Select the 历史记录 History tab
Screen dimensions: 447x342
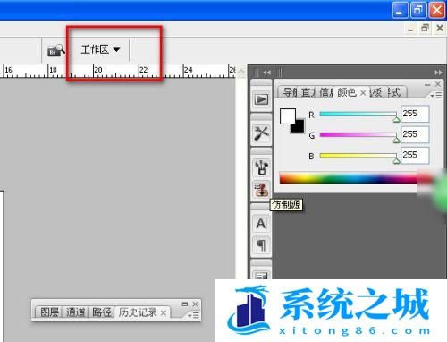click(138, 312)
